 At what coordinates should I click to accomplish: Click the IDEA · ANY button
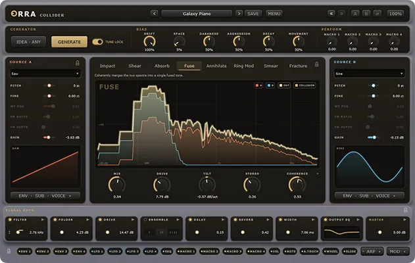point(28,42)
